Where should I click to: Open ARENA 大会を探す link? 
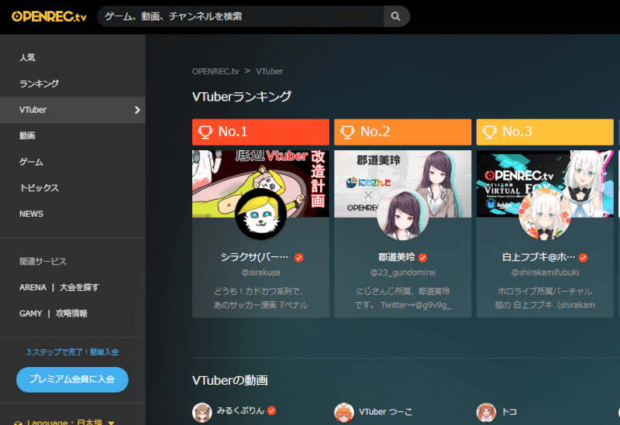[60, 287]
